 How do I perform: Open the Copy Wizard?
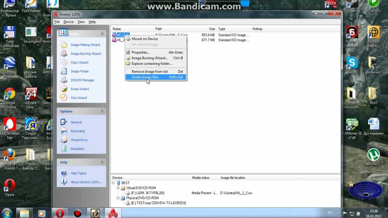79,62
